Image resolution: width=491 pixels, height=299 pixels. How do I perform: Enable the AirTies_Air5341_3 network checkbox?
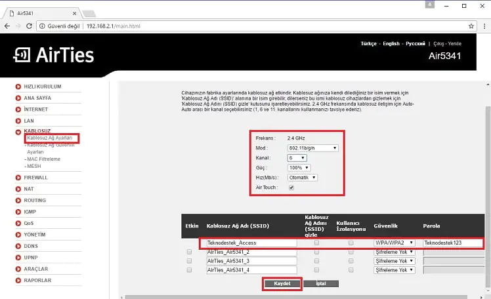tap(189, 261)
